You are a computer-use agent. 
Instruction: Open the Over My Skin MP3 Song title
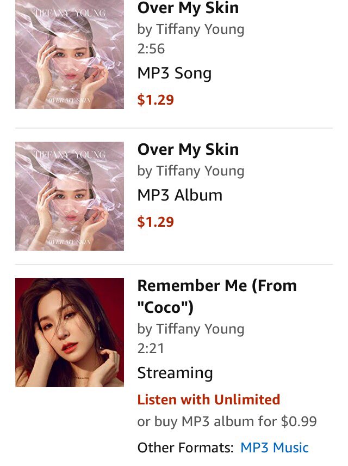point(188,8)
